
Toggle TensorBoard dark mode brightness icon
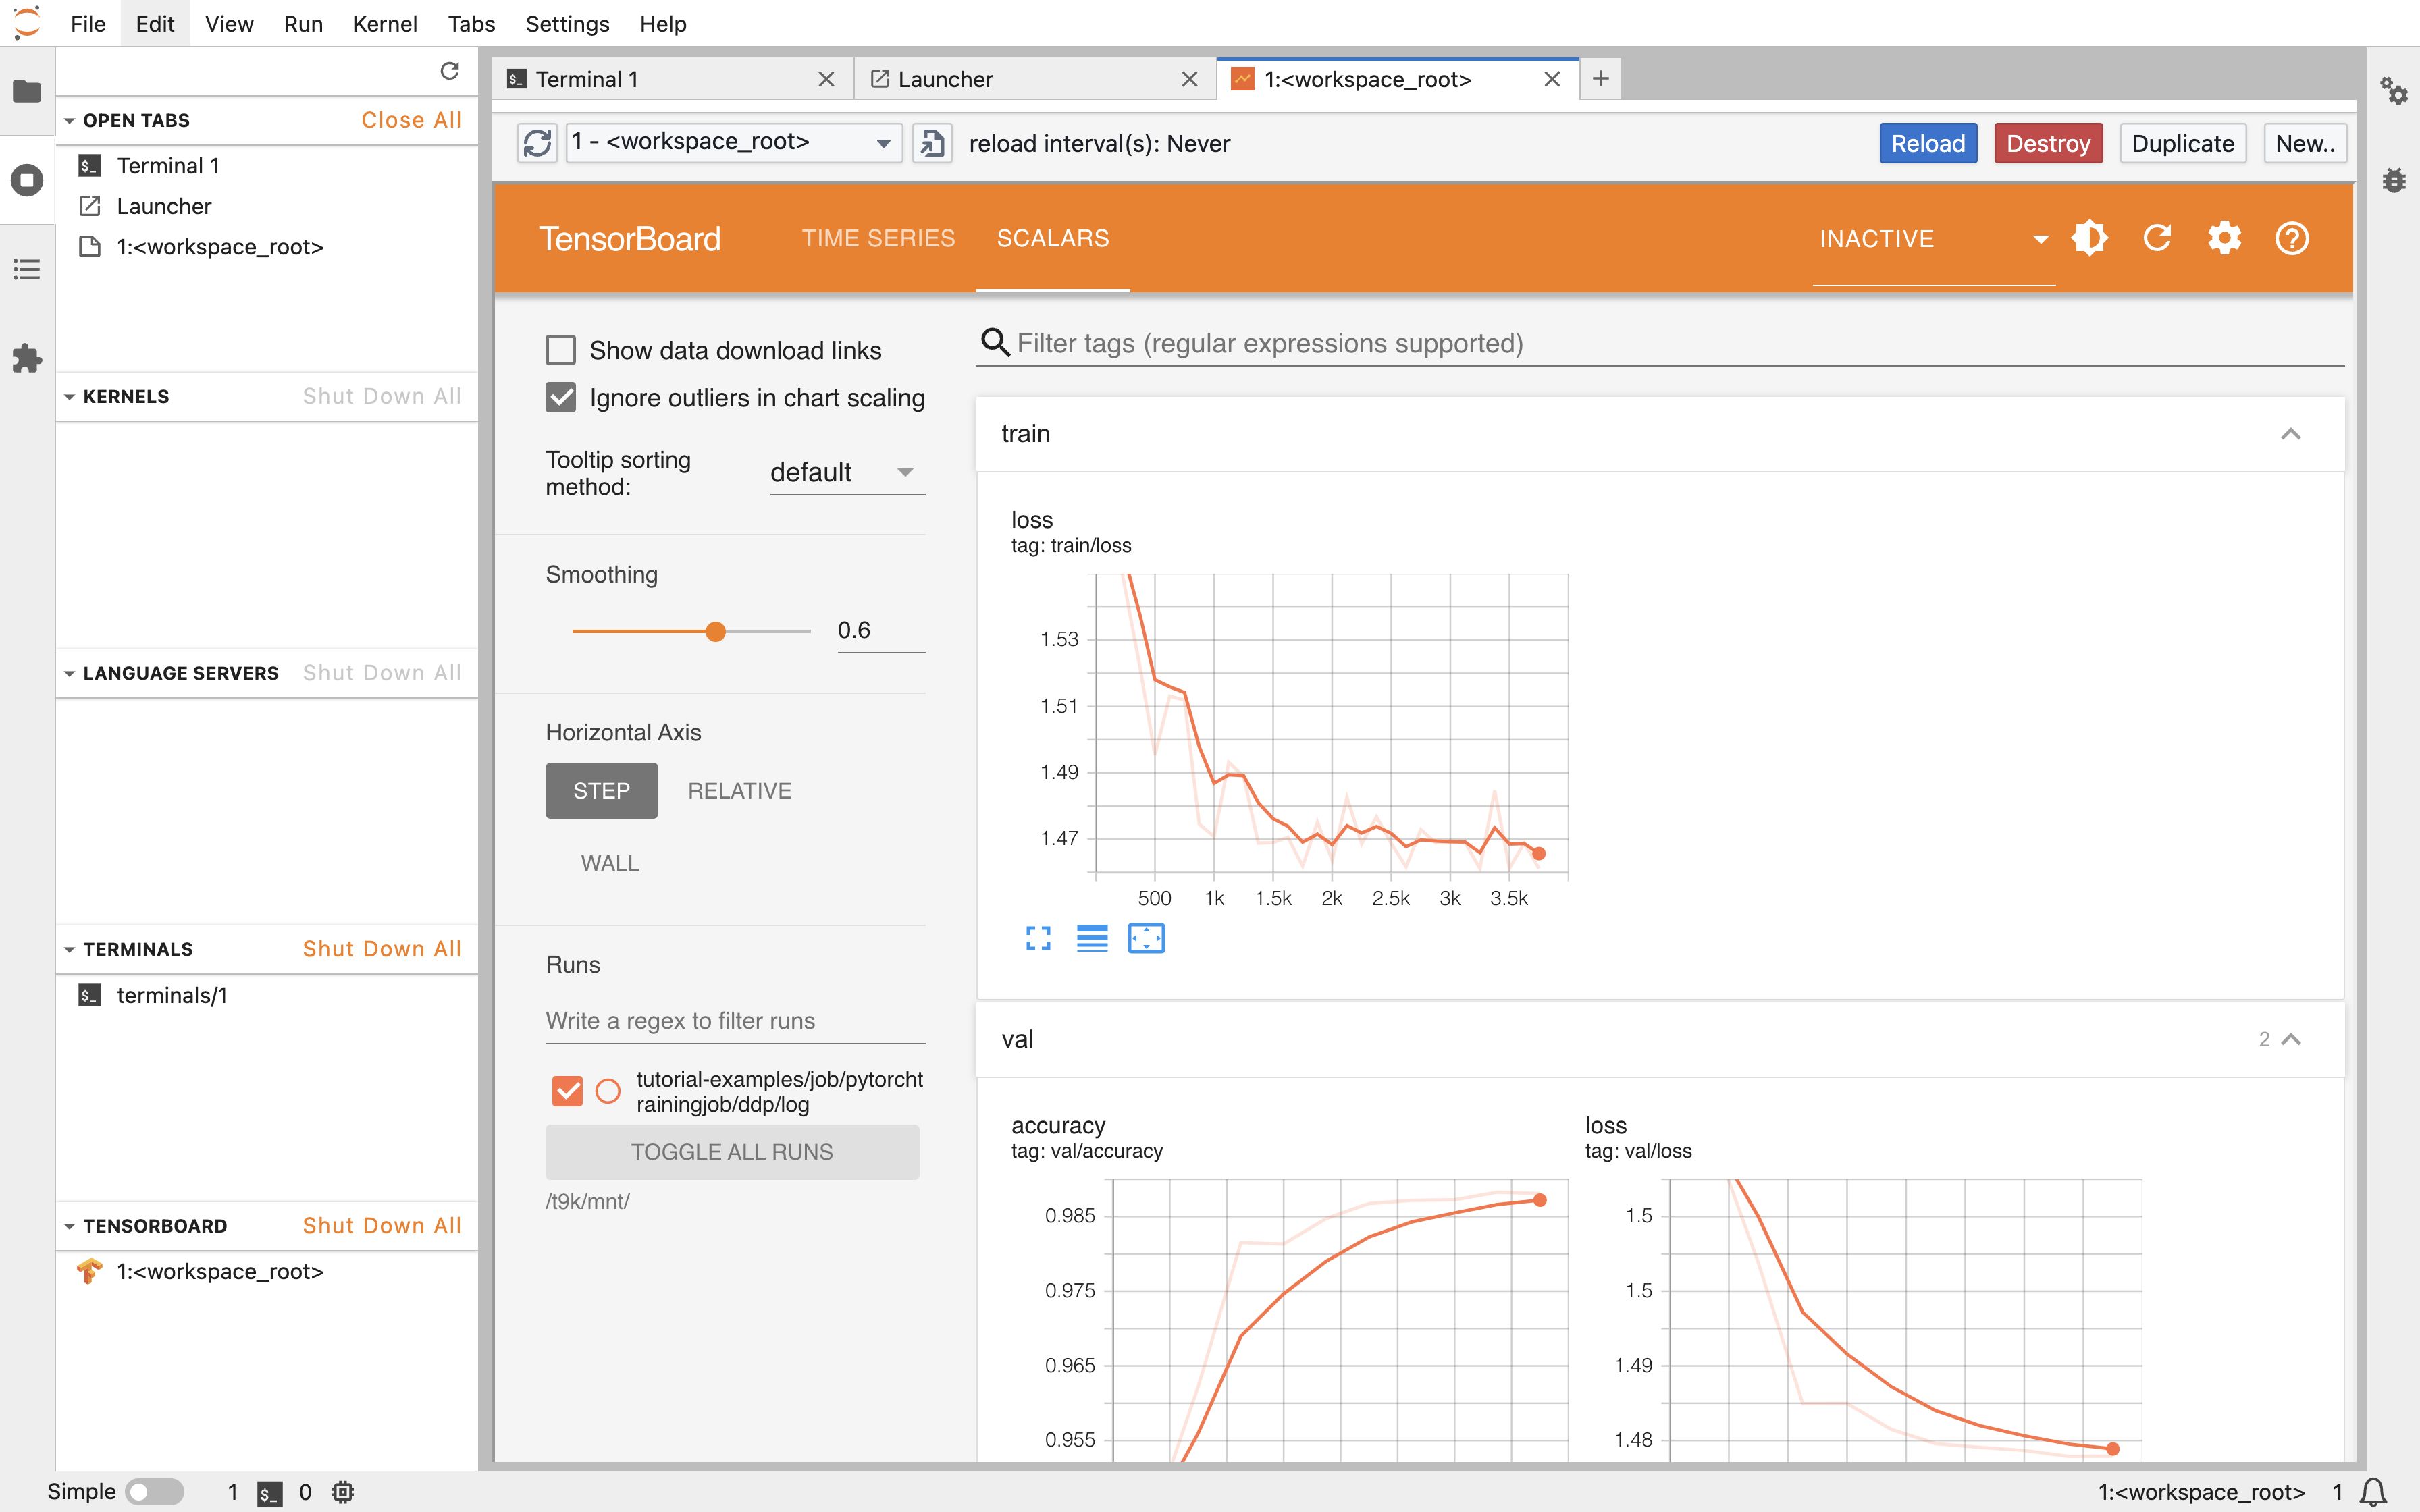tap(2089, 238)
